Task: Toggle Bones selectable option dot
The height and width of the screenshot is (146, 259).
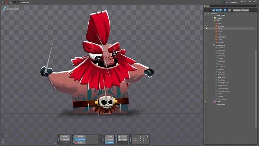Action: [x=140, y=138]
